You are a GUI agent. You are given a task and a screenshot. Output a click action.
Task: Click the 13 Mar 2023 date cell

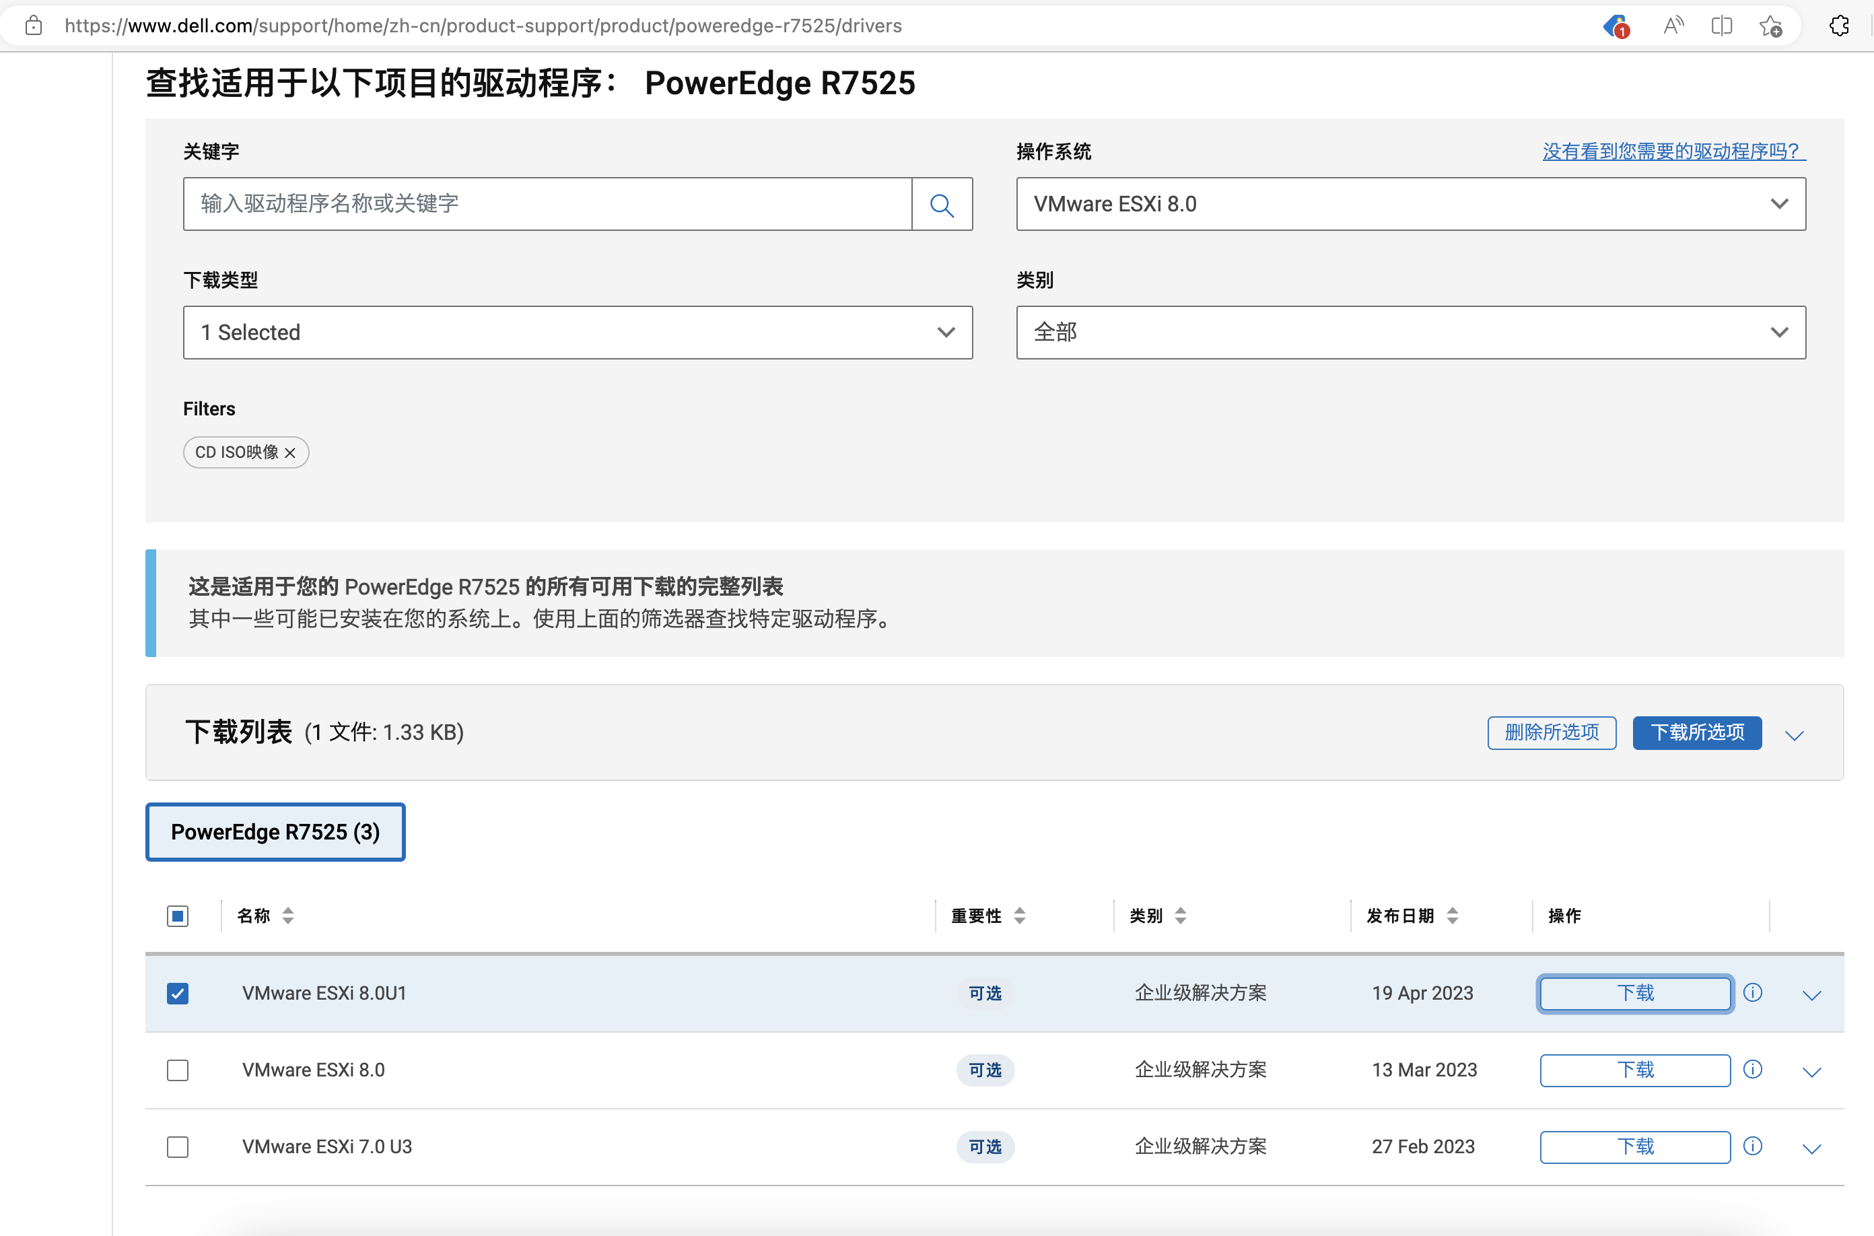coord(1424,1070)
